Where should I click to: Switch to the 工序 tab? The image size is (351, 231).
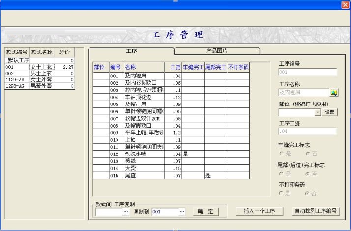click(x=131, y=51)
